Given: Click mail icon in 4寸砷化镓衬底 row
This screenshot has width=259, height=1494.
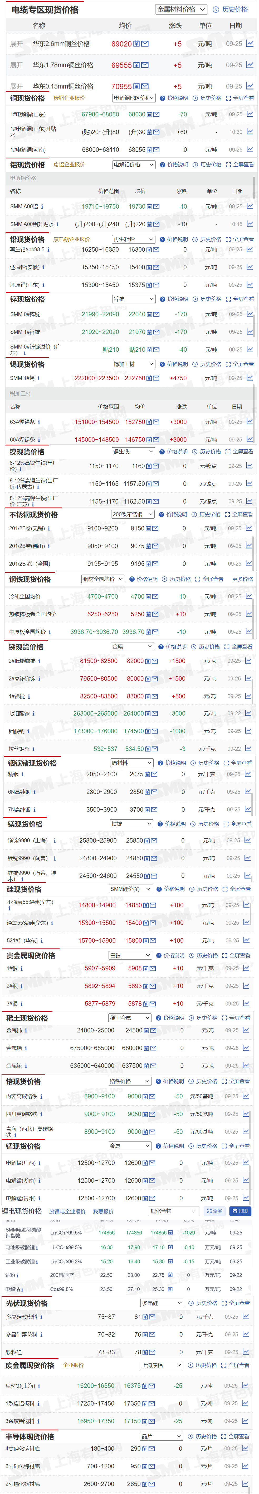Looking at the screenshot, I should tap(151, 1449).
